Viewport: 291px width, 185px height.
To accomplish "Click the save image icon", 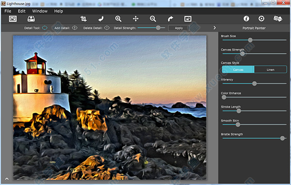I will click(x=31, y=19).
